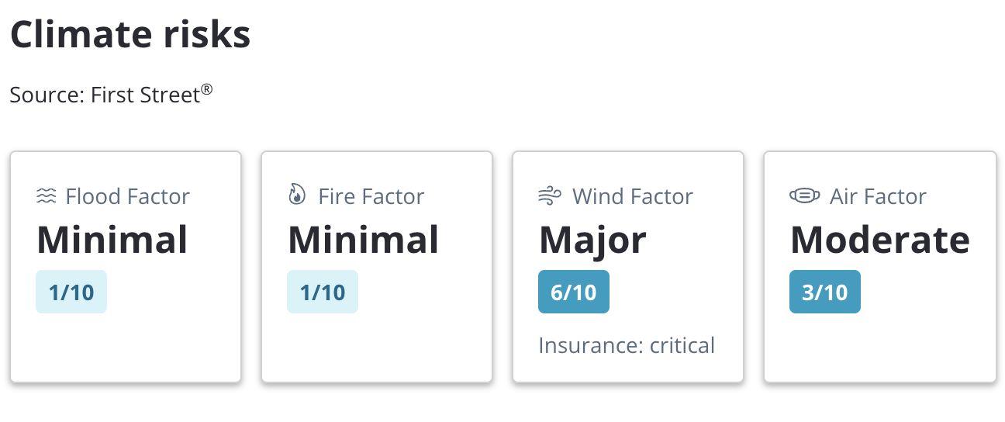Select the 1/10 badge under Flood Factor
Image resolution: width=1005 pixels, height=422 pixels.
[x=71, y=292]
